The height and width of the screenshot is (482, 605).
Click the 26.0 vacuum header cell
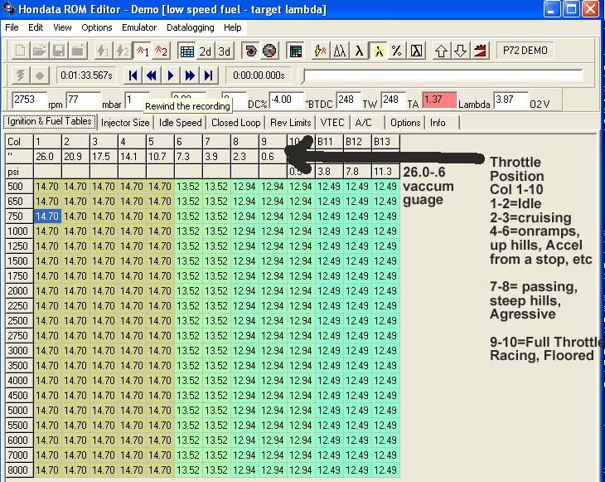point(47,157)
